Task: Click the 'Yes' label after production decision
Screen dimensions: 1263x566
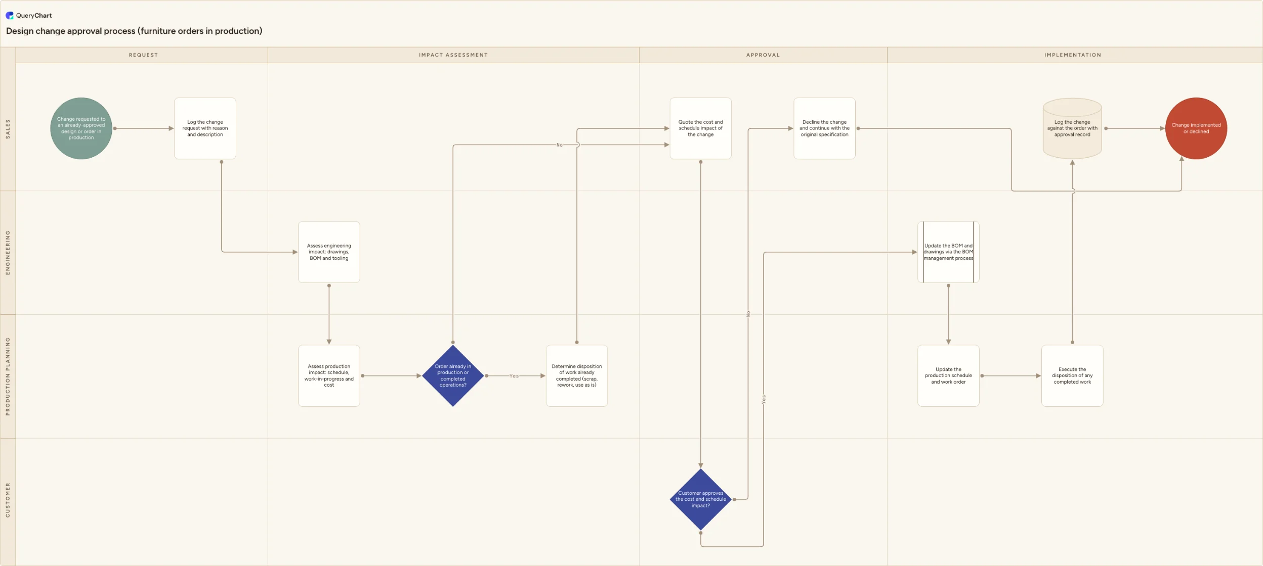Action: coord(514,376)
